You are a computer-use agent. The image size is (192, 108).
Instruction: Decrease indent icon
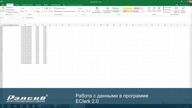[49, 11]
